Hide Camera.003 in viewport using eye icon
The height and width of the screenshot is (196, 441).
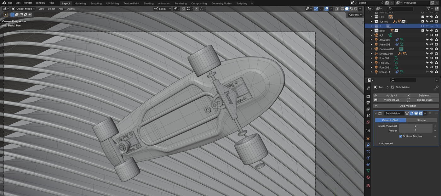432,49
